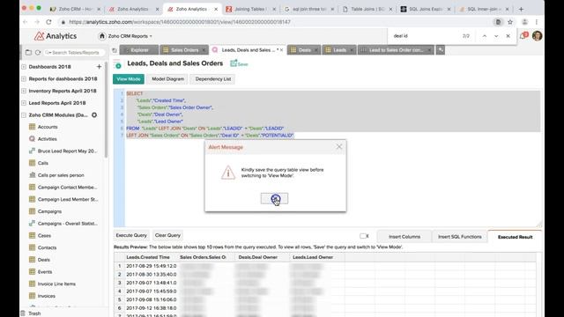Image resolution: width=564 pixels, height=317 pixels.
Task: Click the OK button in the Alert Message dialog
Action: click(274, 198)
